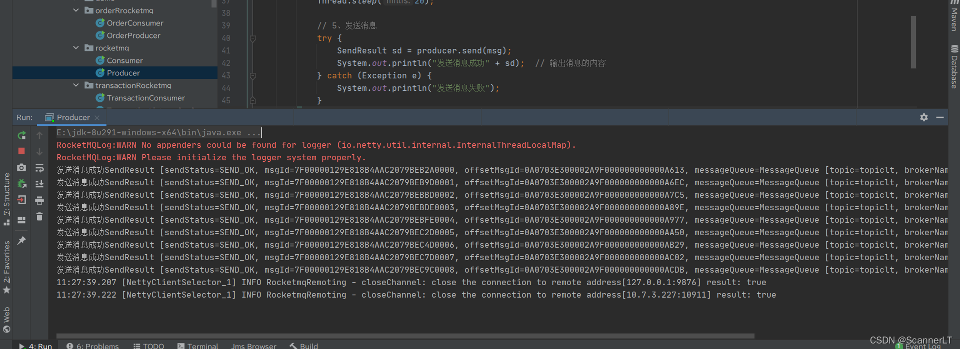This screenshot has height=349, width=960.
Task: Open the OrderConsumer class
Action: [x=135, y=23]
